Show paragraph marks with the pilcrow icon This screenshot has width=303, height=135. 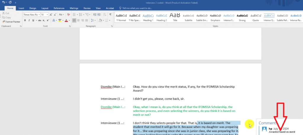pyautogui.click(x=110, y=14)
